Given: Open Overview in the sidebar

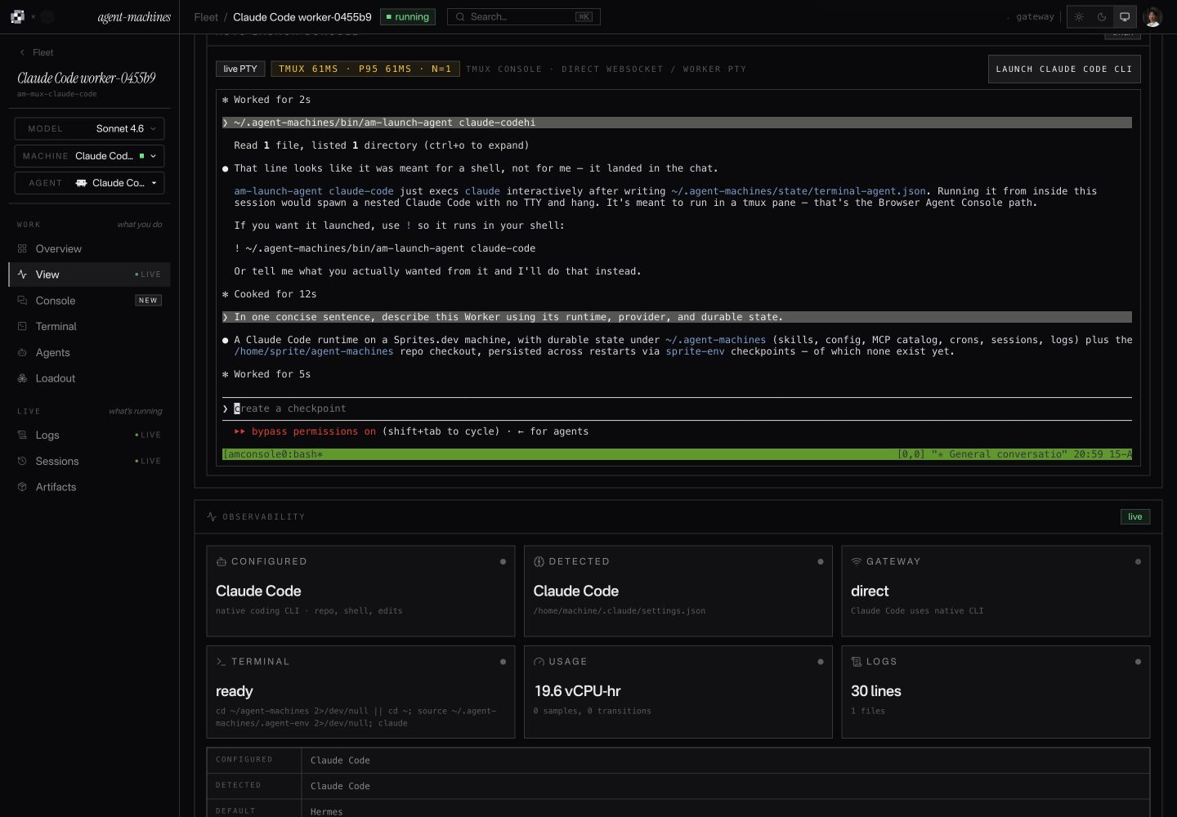Looking at the screenshot, I should (89, 248).
